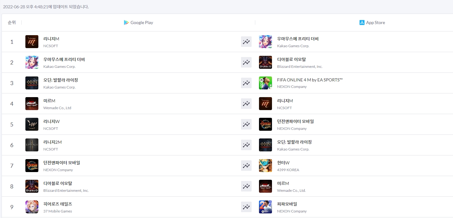Open the trend chart for 던전앤파이터 모바일

[x=246, y=166]
